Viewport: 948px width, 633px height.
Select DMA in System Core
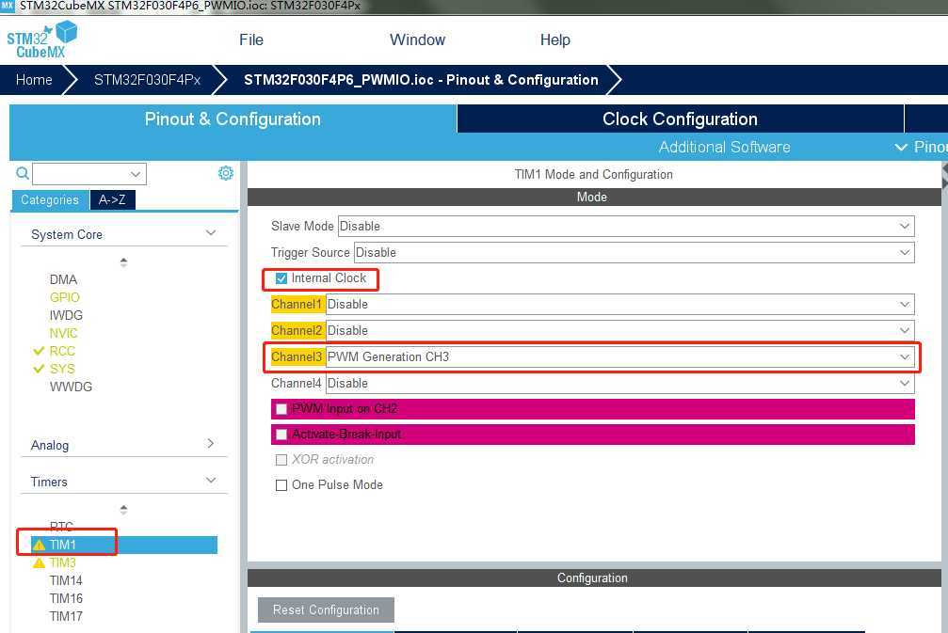[x=63, y=279]
